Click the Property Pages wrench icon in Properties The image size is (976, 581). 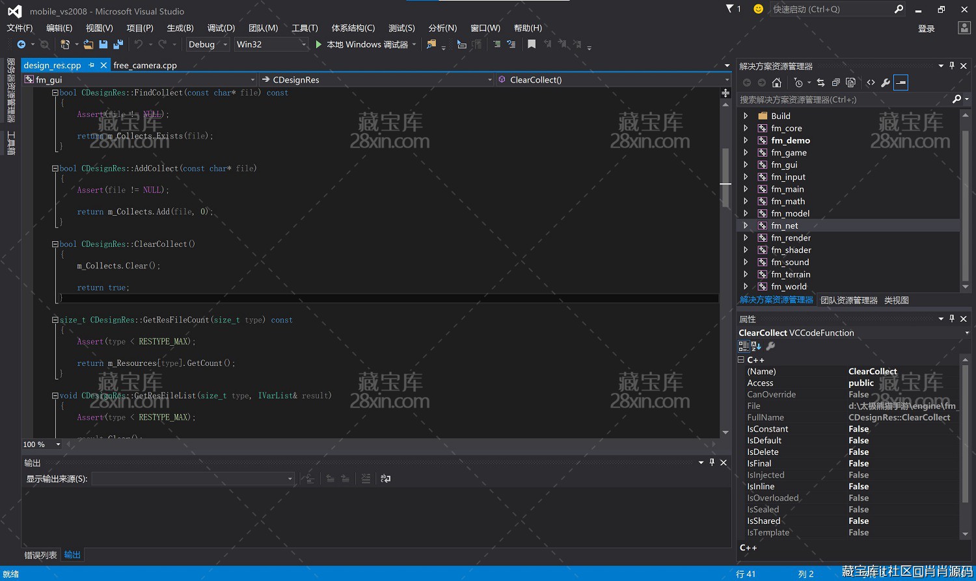pos(770,346)
